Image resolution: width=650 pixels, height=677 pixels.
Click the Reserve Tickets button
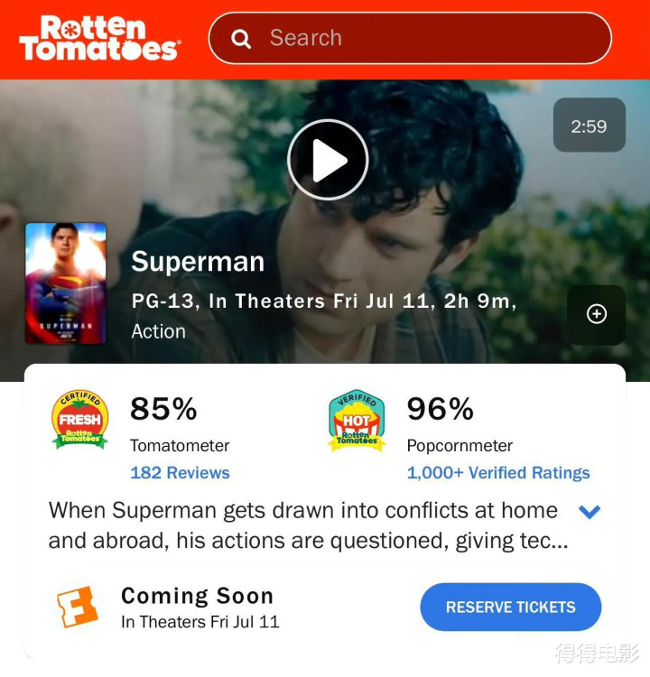[510, 607]
